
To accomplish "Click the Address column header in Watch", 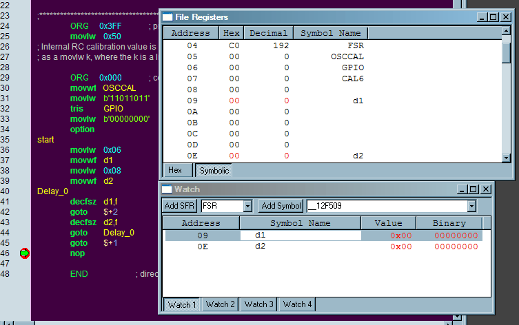I will coord(201,223).
